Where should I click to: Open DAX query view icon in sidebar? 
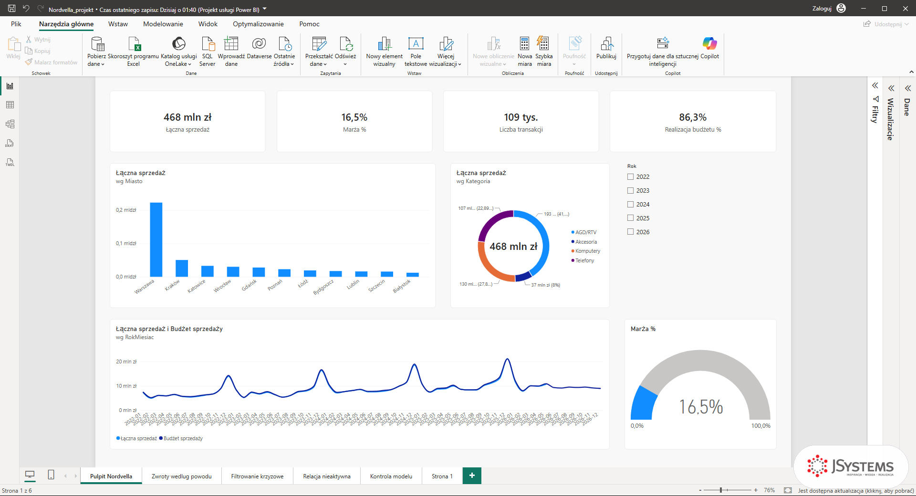[x=10, y=143]
